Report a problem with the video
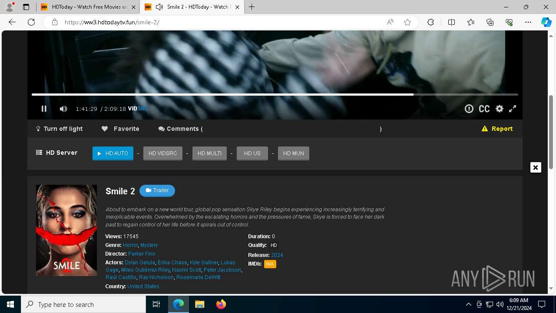The height and width of the screenshot is (313, 556). point(497,129)
